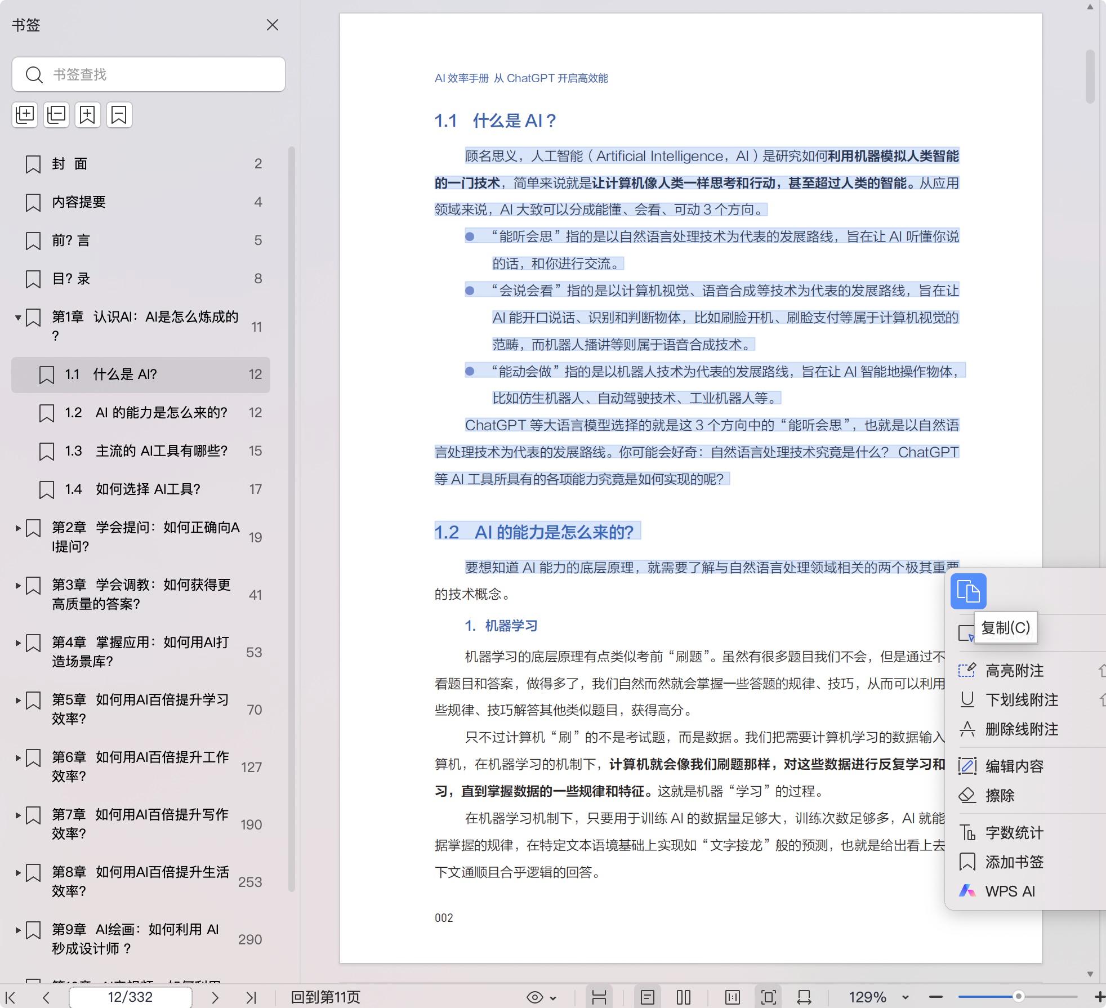Close the 书签 bookmarks panel
The width and height of the screenshot is (1106, 1008).
click(x=273, y=25)
